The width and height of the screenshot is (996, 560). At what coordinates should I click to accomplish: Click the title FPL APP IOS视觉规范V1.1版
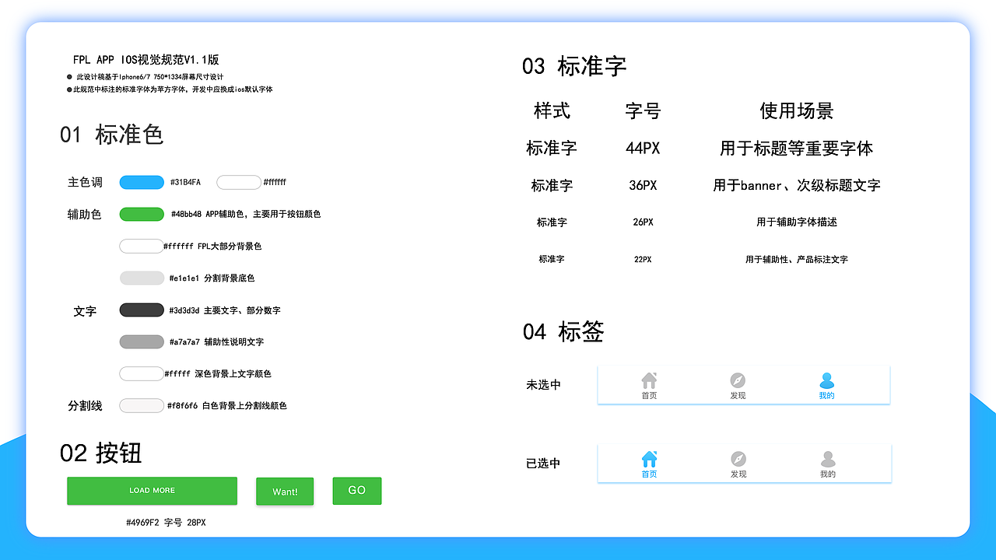tap(146, 59)
